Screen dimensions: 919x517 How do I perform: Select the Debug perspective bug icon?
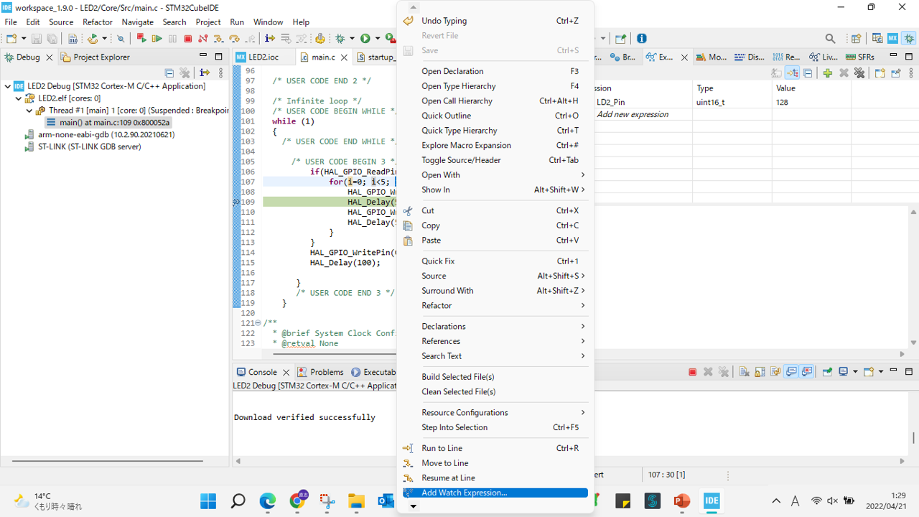[x=909, y=39]
